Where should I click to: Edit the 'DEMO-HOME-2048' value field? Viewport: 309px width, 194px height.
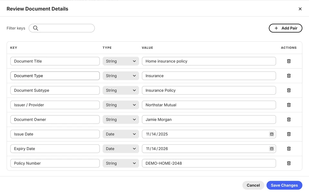pos(209,163)
